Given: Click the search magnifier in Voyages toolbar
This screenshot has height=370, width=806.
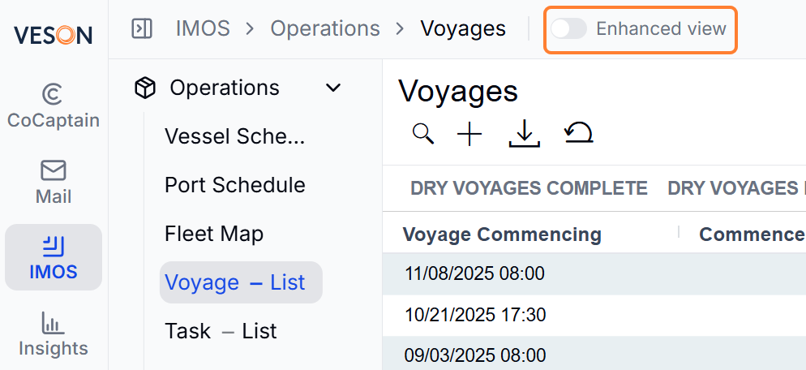Looking at the screenshot, I should tap(423, 135).
